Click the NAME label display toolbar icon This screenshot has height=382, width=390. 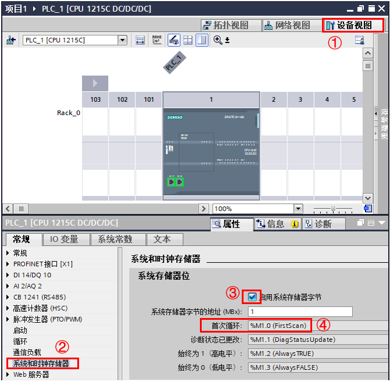coord(157,40)
